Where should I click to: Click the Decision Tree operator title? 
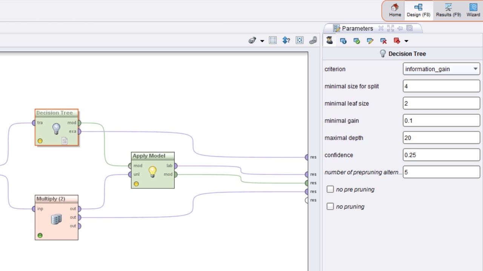pyautogui.click(x=54, y=113)
